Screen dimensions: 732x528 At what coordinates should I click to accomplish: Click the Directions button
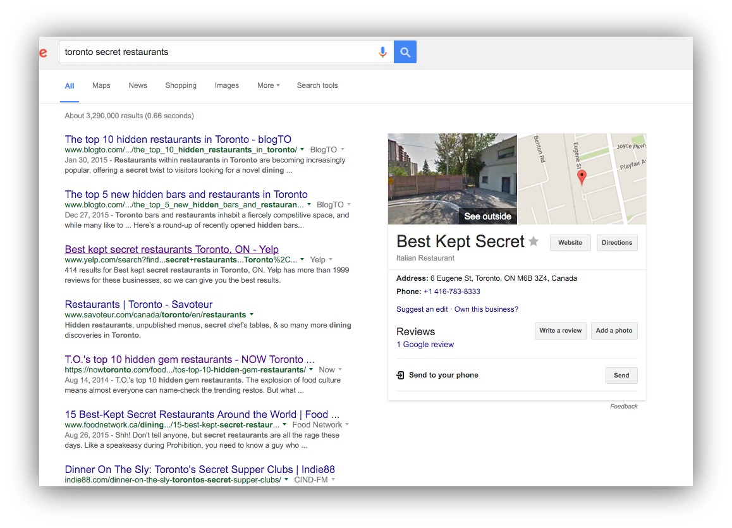617,243
